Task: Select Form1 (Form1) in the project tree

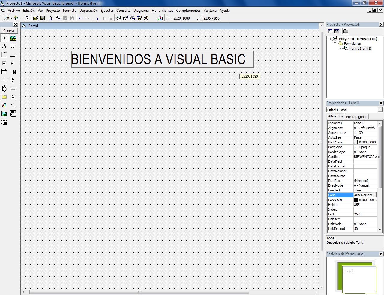Action: pos(360,48)
